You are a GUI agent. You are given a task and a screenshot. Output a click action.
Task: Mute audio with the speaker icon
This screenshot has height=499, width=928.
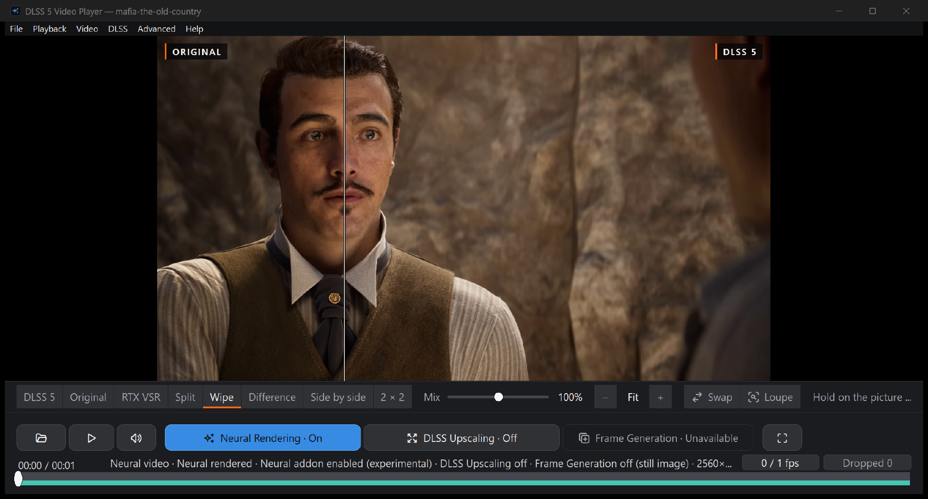tap(136, 438)
